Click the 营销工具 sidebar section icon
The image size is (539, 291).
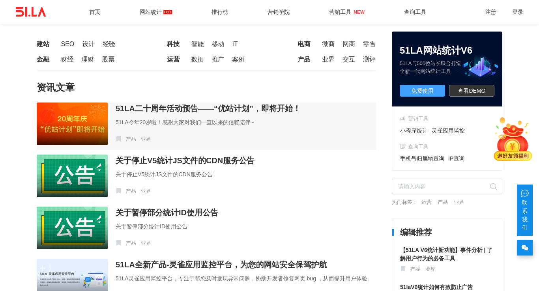tap(403, 118)
